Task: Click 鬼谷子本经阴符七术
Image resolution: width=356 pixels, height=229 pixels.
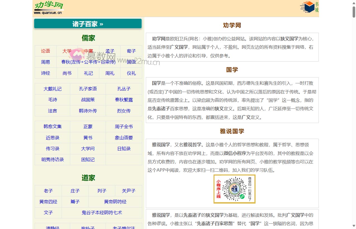Action: 102,213
